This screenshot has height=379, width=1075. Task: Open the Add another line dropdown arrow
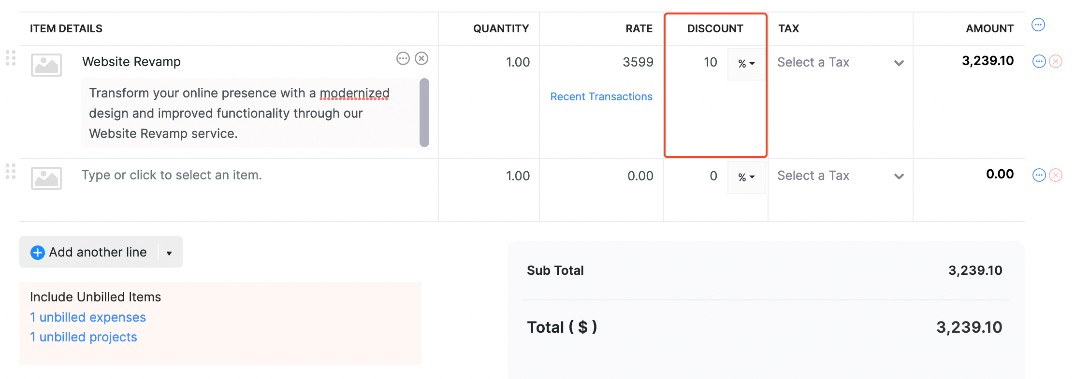point(169,252)
